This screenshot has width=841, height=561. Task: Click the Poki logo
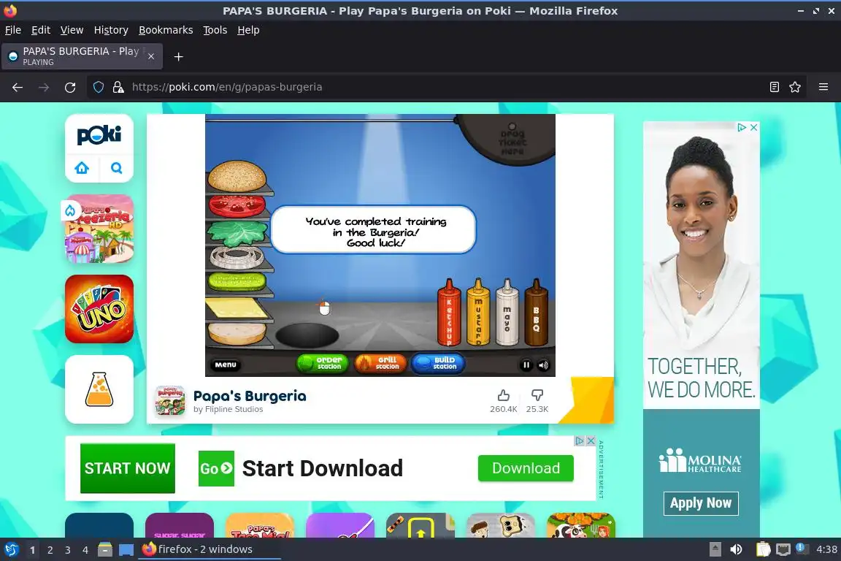99,134
